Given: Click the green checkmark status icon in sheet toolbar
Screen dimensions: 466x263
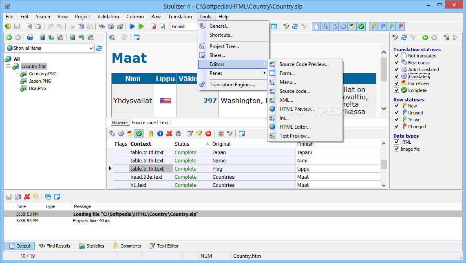Looking at the screenshot, I should (139, 134).
